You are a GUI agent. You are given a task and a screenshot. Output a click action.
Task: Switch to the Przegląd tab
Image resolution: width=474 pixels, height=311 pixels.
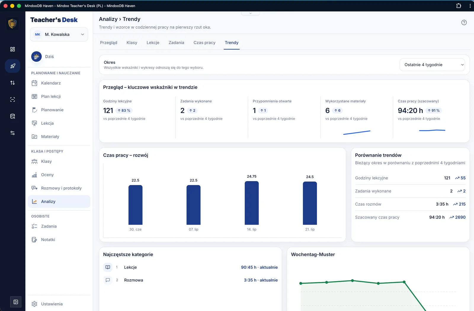(x=109, y=43)
